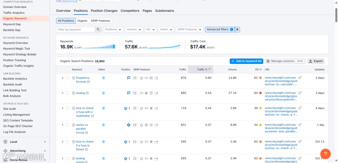Click the Export button
The height and width of the screenshot is (163, 338).
point(316,61)
